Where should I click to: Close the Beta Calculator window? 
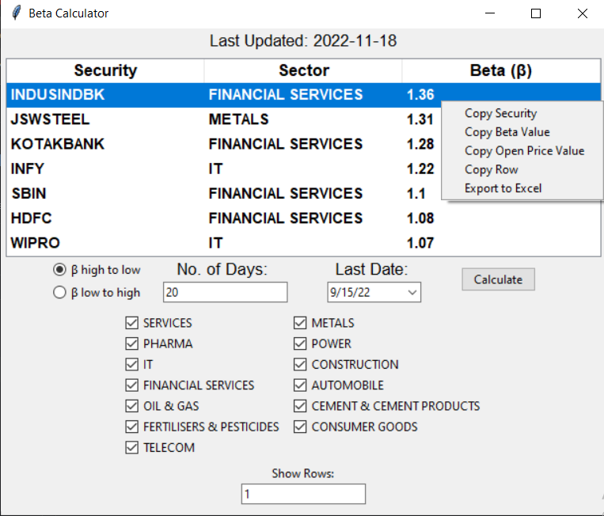tap(583, 13)
